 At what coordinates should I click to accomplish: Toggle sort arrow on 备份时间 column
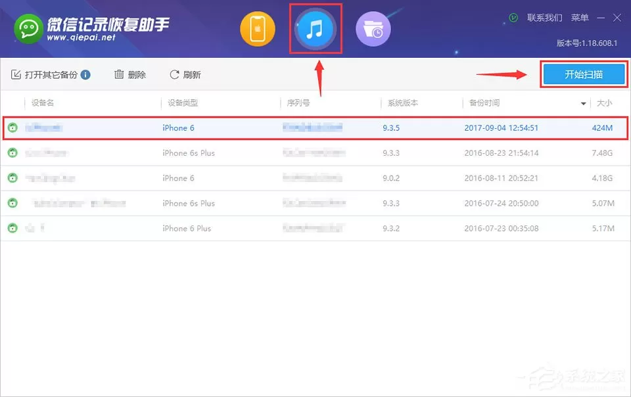[583, 104]
